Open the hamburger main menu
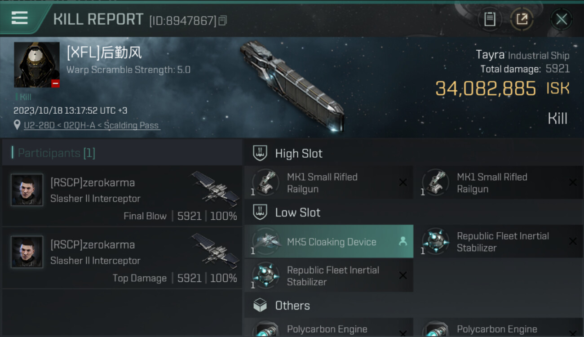The image size is (584, 337). [x=20, y=18]
